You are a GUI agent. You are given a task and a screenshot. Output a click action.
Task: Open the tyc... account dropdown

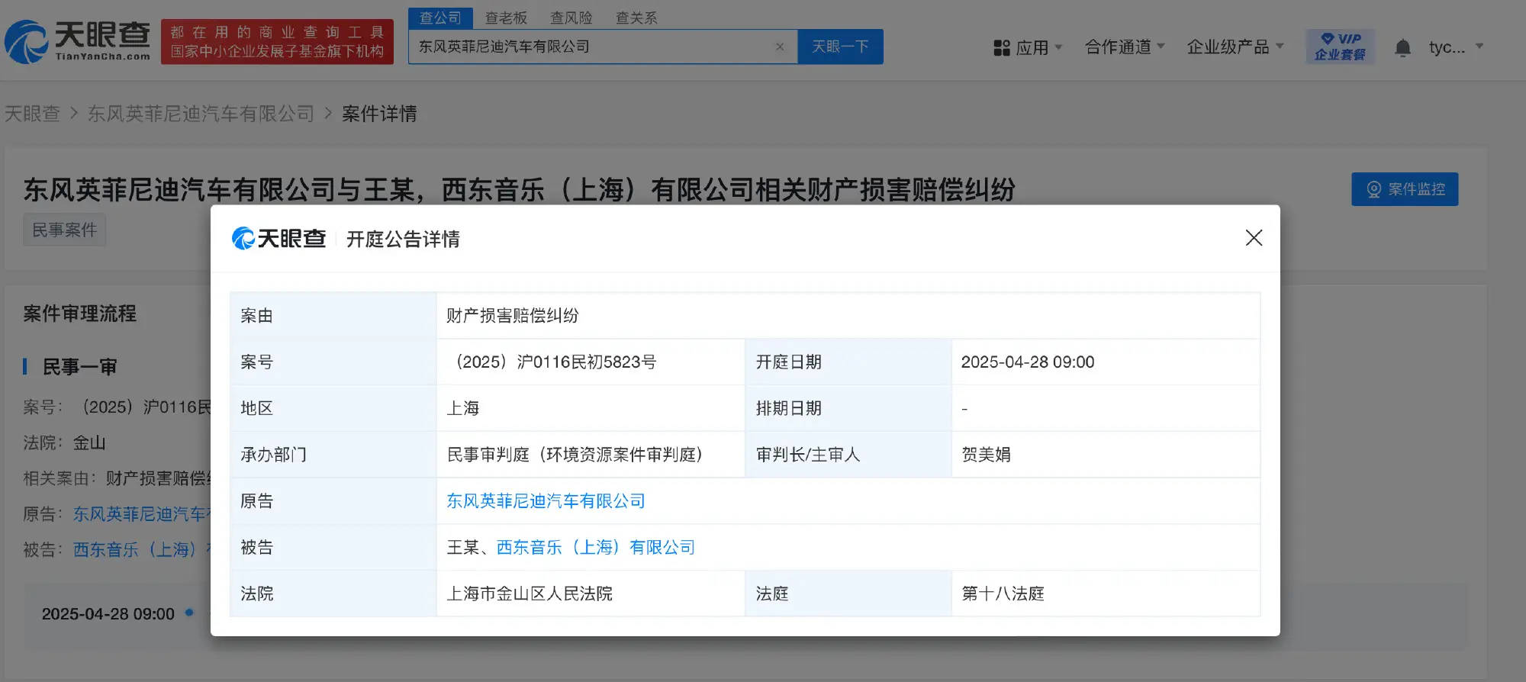point(1456,47)
